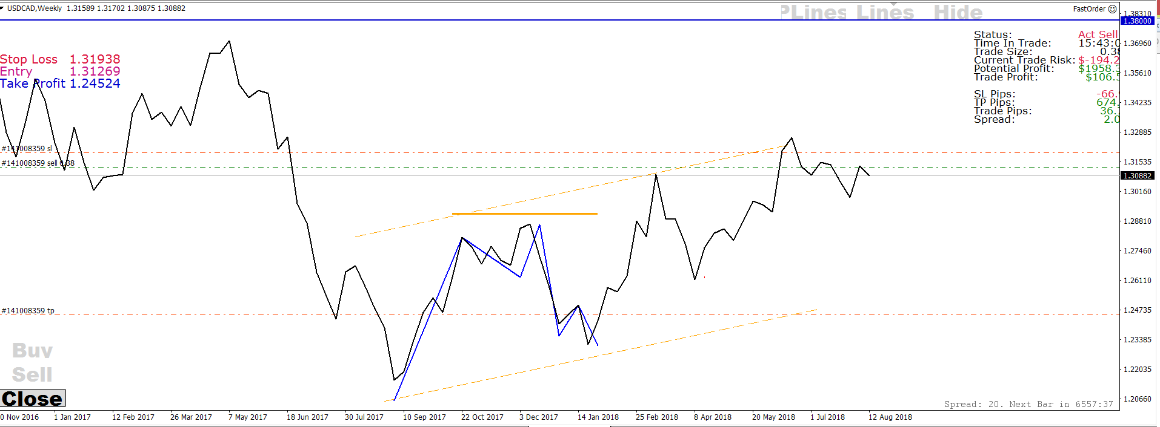Click the 3 Dec 2017 date label
Screen dimensions: 1160x427
click(x=539, y=417)
